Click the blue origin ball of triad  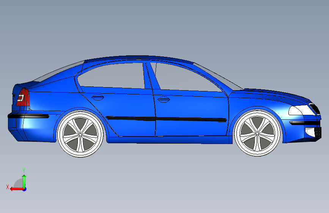(25, 189)
